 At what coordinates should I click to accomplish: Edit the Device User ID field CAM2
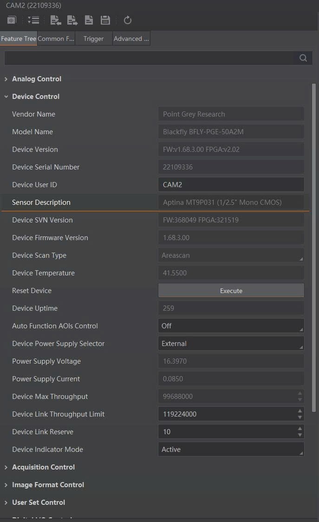(x=231, y=185)
